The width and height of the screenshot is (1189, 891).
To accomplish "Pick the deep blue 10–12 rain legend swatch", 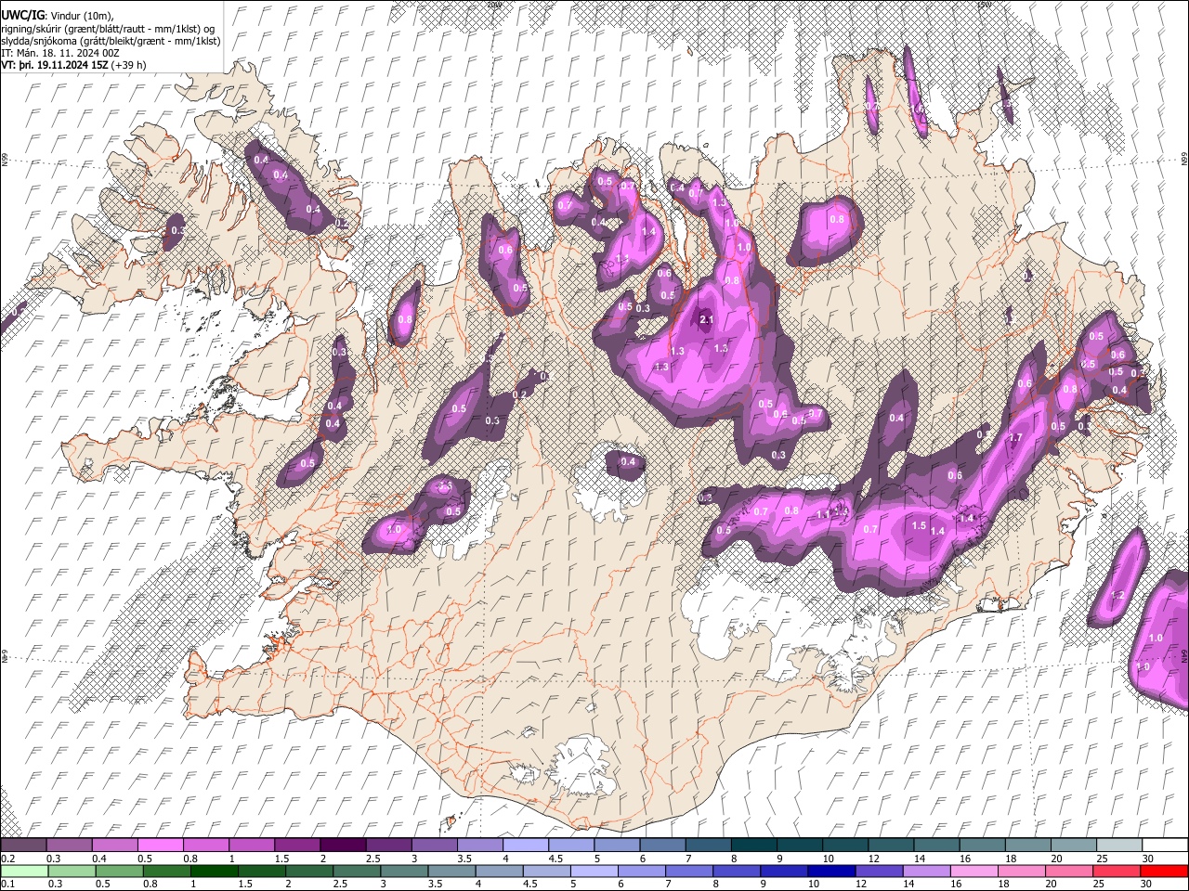I will [x=832, y=872].
